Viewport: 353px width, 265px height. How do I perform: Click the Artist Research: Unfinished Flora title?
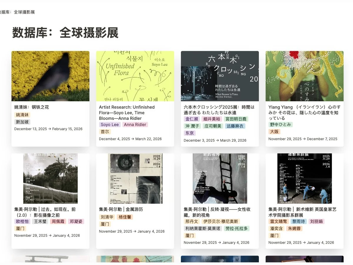pos(127,113)
